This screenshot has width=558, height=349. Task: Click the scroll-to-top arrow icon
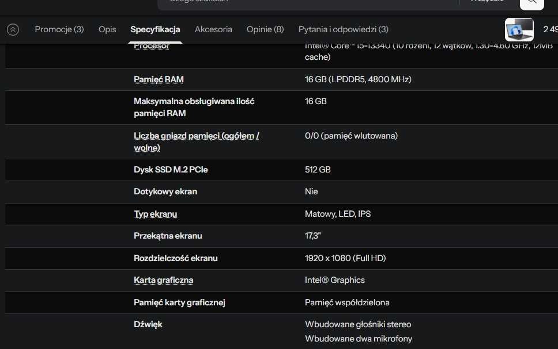coord(13,29)
